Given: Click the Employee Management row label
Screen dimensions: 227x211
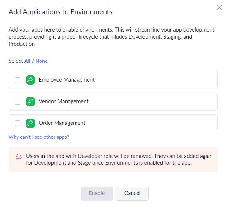Looking at the screenshot, I should [x=67, y=80].
